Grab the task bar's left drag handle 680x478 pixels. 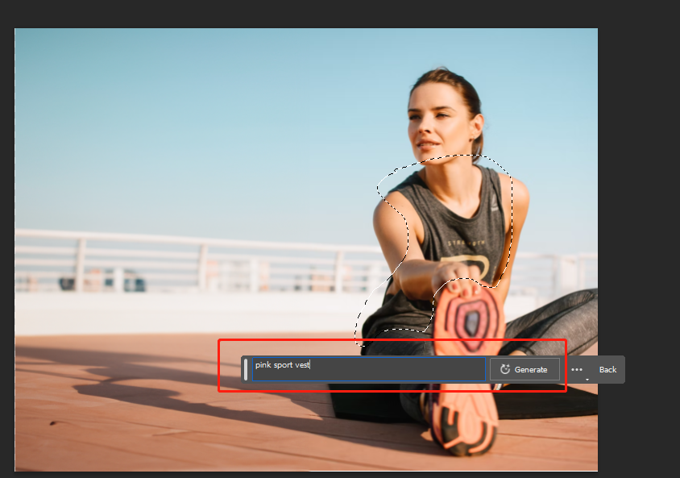click(x=246, y=369)
